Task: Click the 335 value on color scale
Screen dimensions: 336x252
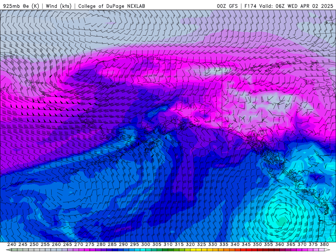Action: point(224,244)
